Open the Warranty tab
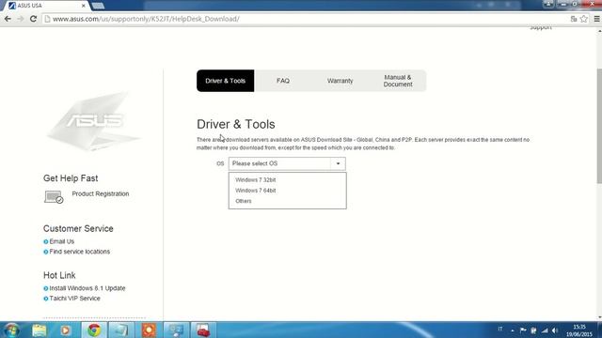The image size is (602, 338). [341, 81]
